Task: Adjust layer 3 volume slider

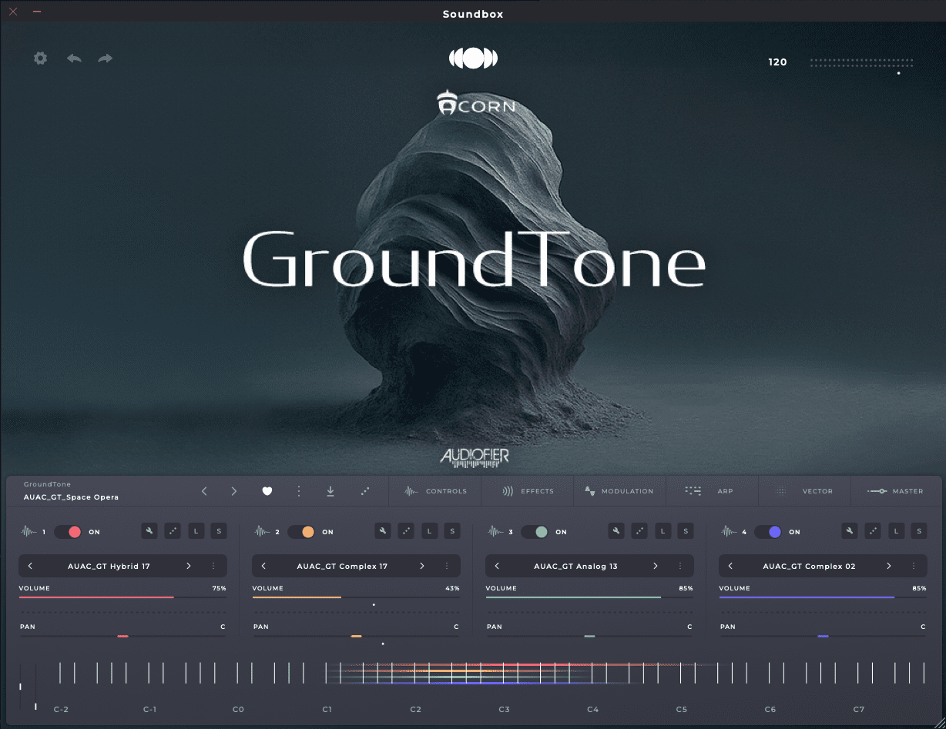Action: (589, 597)
